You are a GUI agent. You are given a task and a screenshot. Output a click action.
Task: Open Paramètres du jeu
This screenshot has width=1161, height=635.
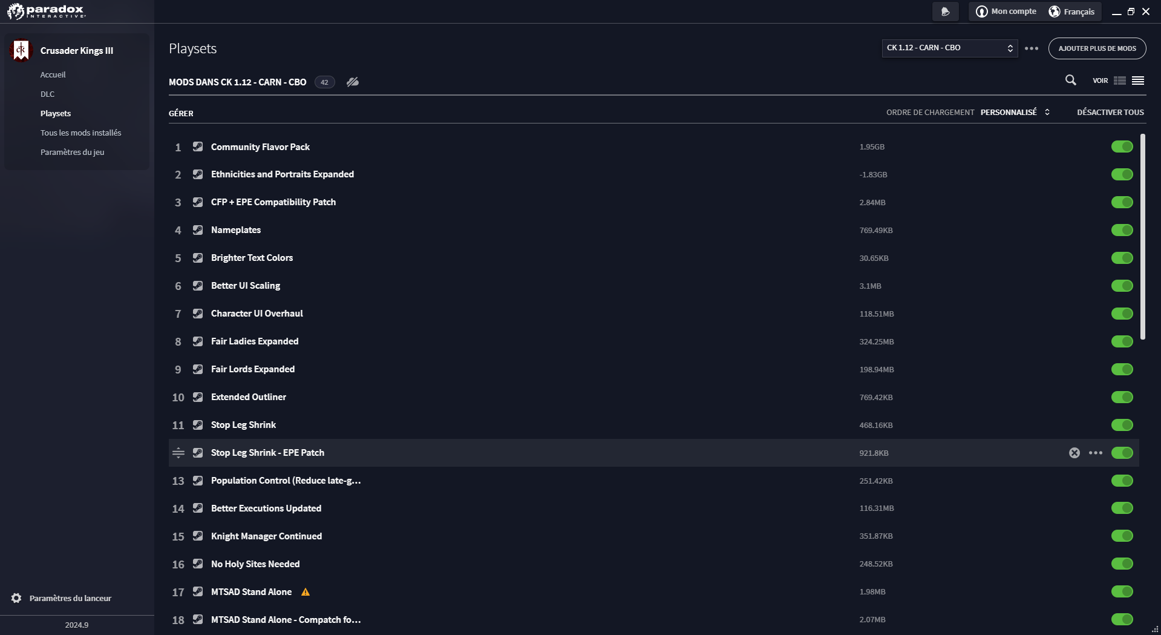72,153
